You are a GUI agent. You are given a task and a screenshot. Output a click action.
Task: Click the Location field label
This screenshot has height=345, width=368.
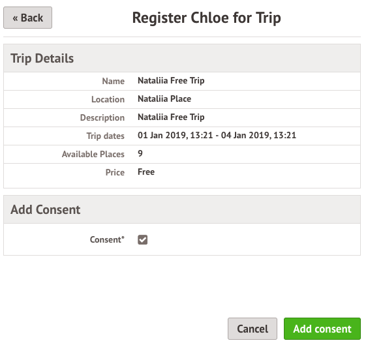pyautogui.click(x=108, y=99)
